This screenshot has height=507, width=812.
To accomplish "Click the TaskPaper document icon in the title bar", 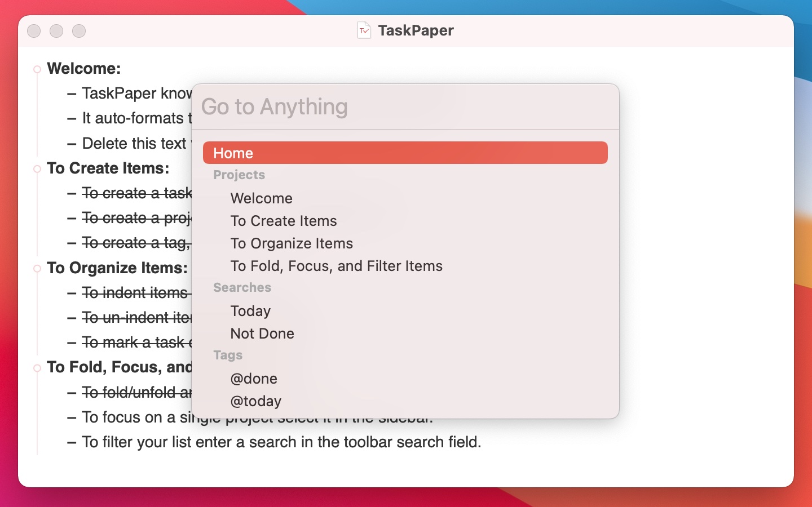I will 364,30.
